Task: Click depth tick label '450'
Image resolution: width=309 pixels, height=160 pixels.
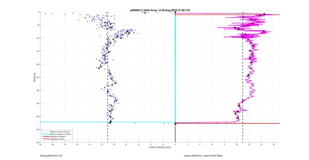Action: point(38,129)
